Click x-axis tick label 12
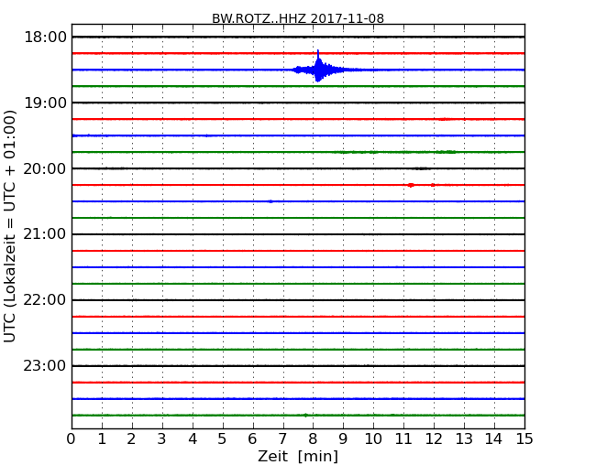 pyautogui.click(x=434, y=439)
